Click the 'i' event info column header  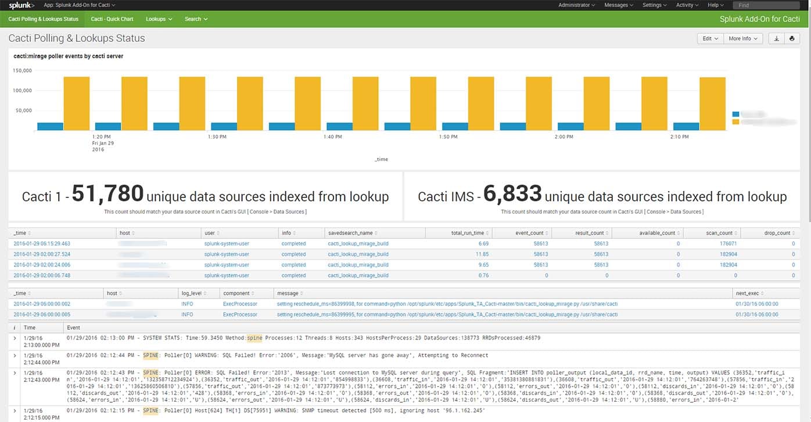coord(15,327)
